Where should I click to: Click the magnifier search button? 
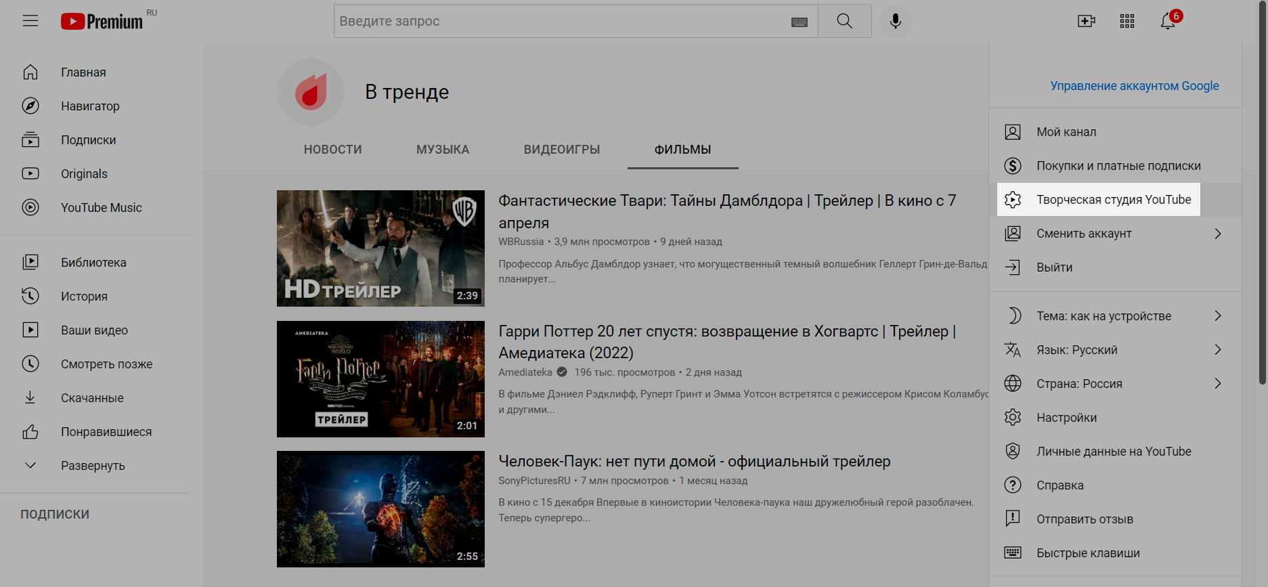[x=844, y=21]
